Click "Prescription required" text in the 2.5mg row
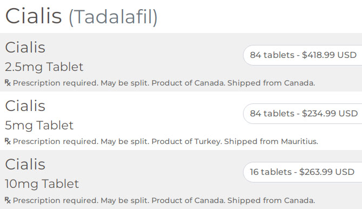 pyautogui.click(x=56, y=83)
